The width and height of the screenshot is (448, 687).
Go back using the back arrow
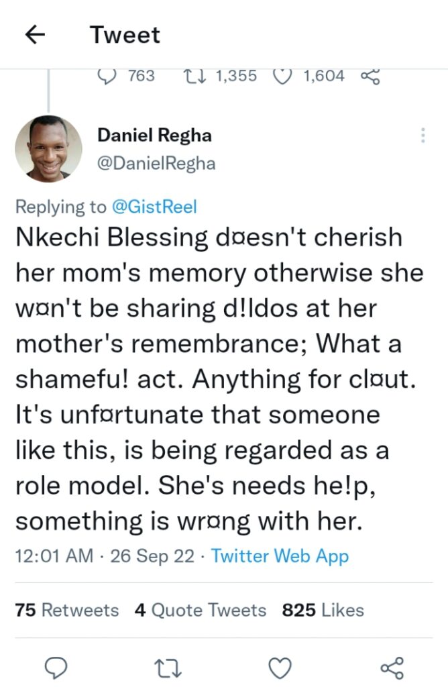click(36, 35)
